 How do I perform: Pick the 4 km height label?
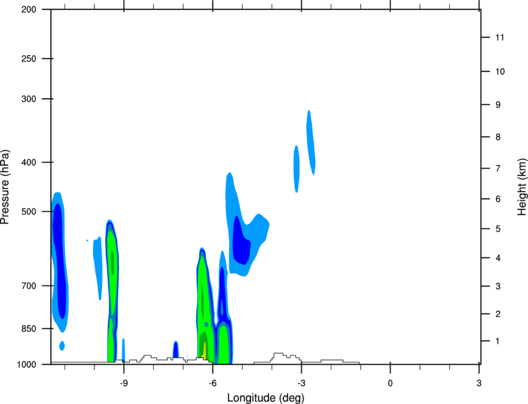pyautogui.click(x=498, y=258)
